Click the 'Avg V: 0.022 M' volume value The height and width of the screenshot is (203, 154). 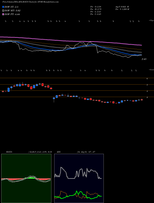click(x=122, y=6)
